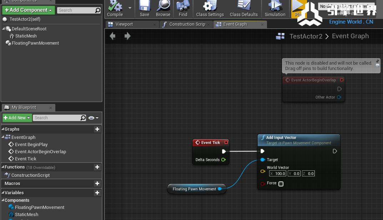Edit World Vector Y value field
This screenshot has height=220, width=383.
coord(294,174)
